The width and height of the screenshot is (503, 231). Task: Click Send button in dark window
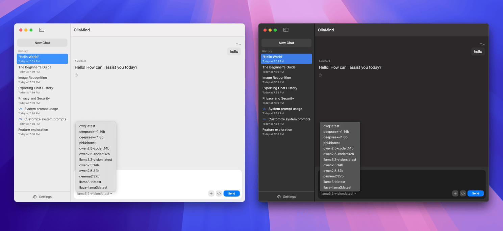(476, 194)
